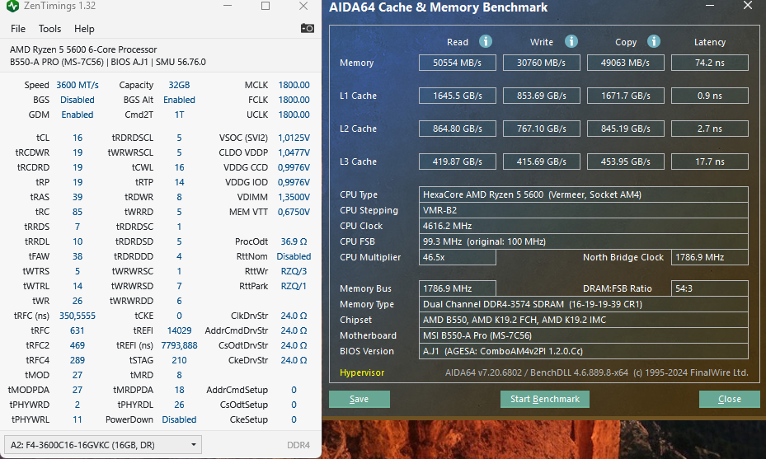This screenshot has width=766, height=459.
Task: Click the tSTAG value 210
Action: 179,360
